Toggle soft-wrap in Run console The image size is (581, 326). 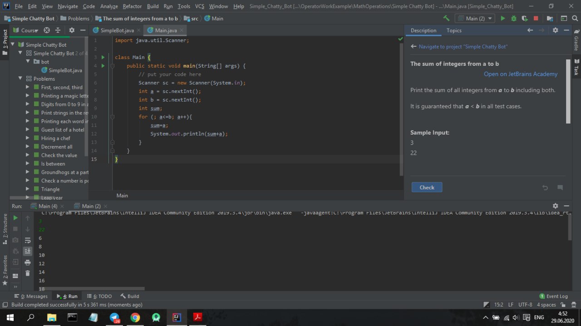click(x=28, y=240)
